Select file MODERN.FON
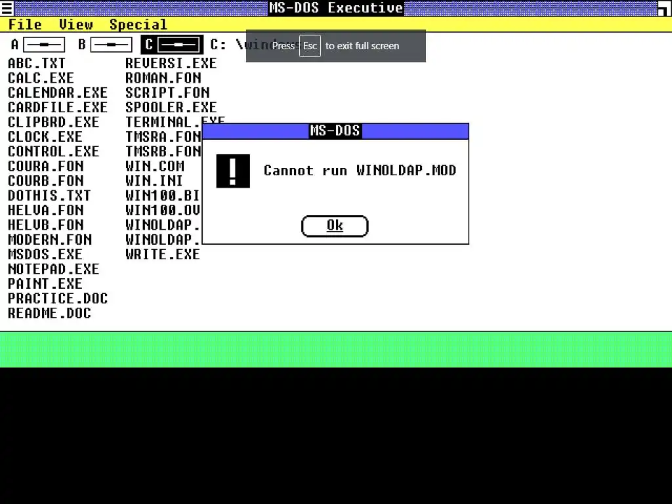Image resolution: width=672 pixels, height=504 pixels. click(50, 240)
